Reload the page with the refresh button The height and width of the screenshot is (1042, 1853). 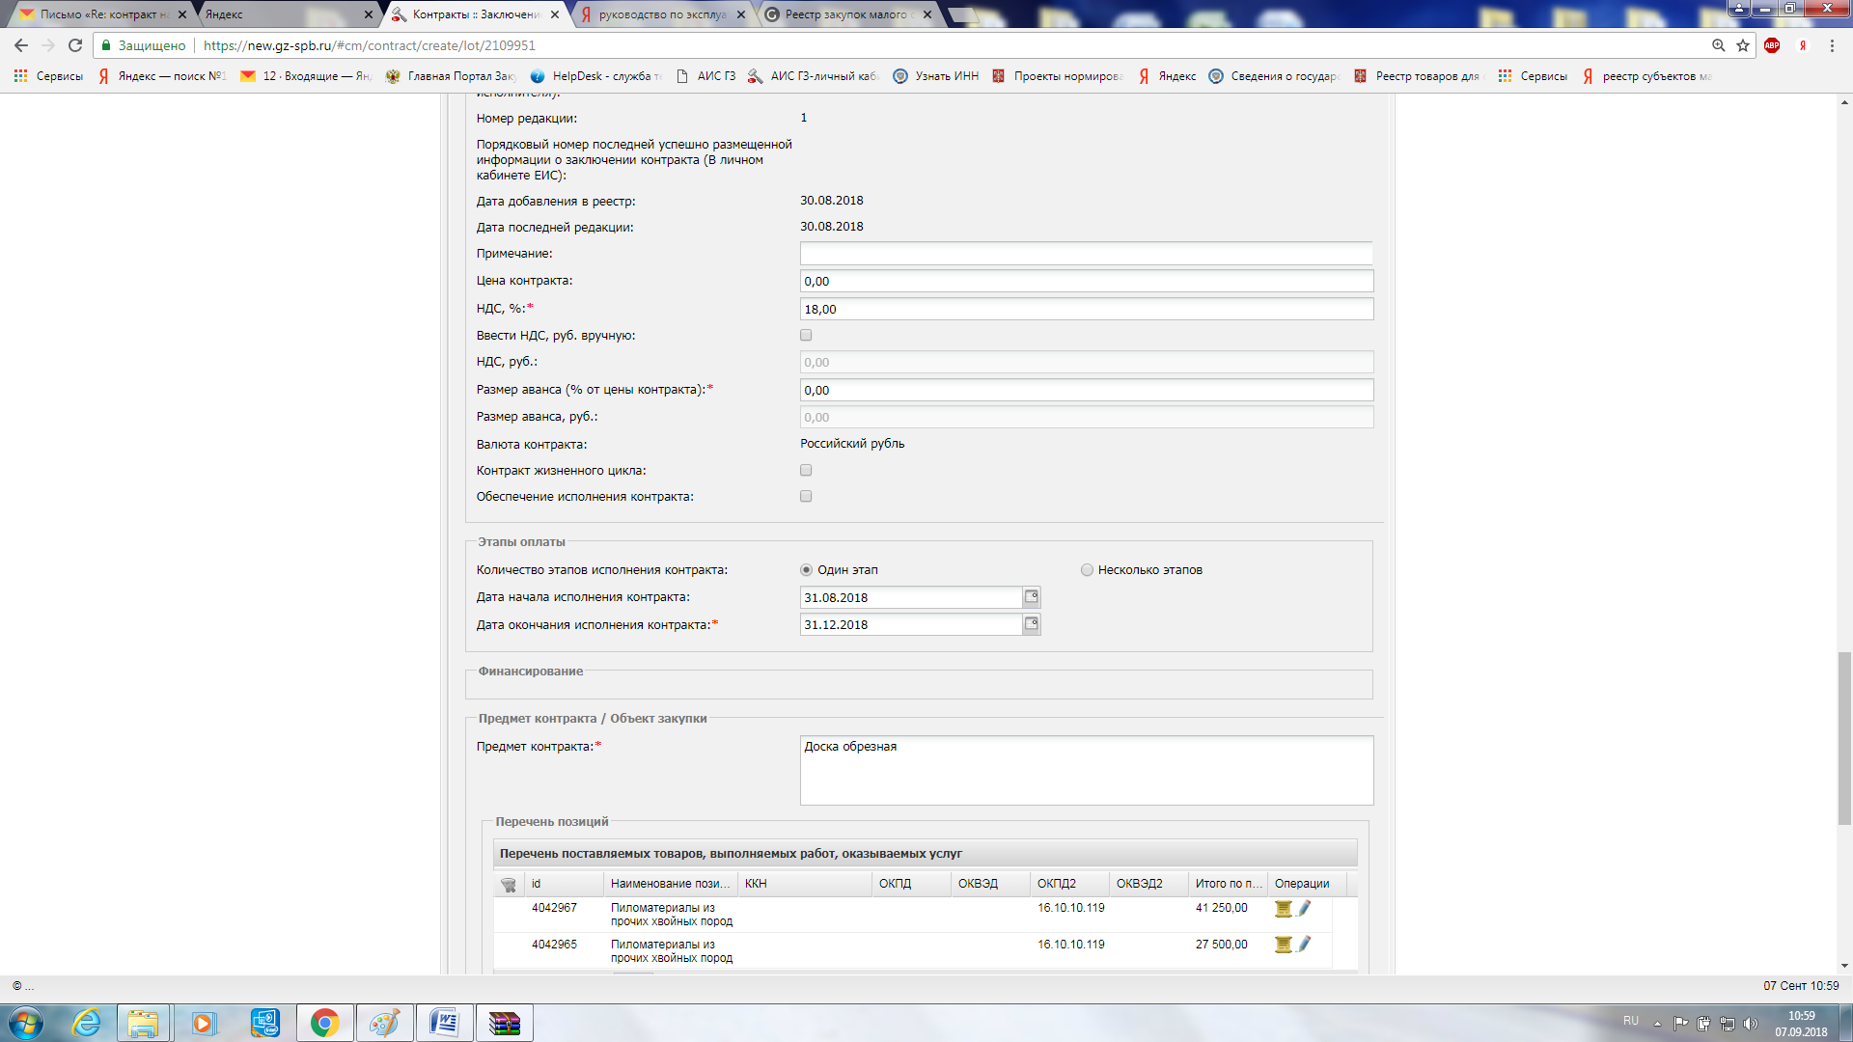point(75,45)
